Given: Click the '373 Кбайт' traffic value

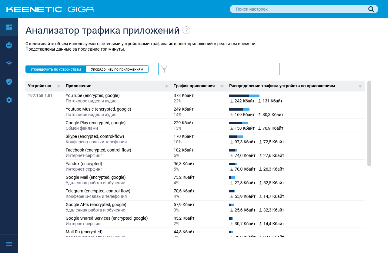Looking at the screenshot, I should tap(184, 95).
